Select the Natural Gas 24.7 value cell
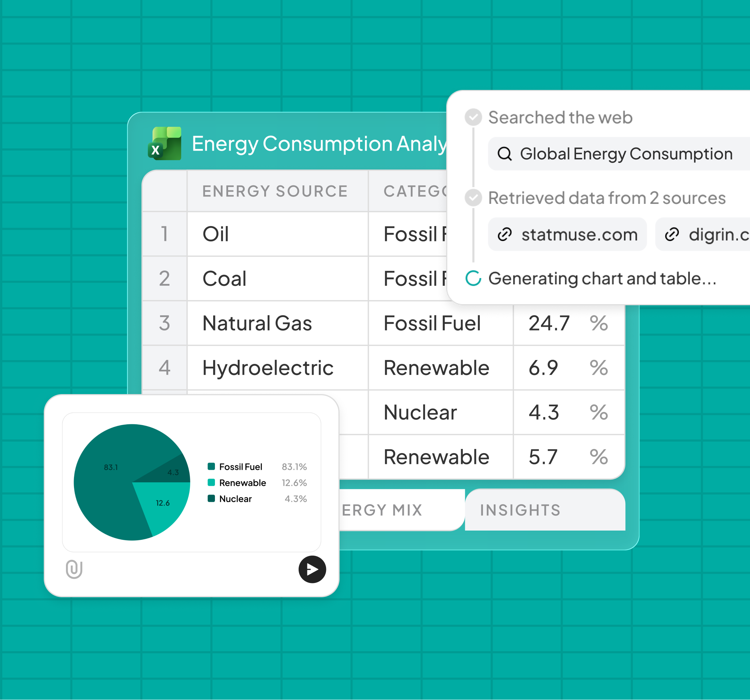Viewport: 750px width, 700px height. [549, 323]
